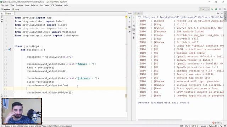Click the line with 'class giris(App):'
This screenshot has width=227, height=127.
(28, 46)
